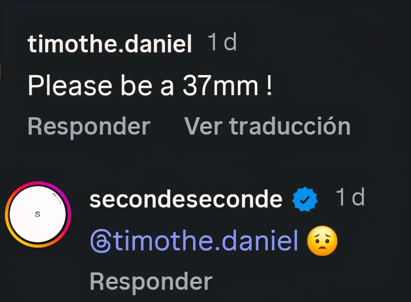Click the small S logo inside the avatar
Screen dimensions: 411x302
[x=38, y=214]
